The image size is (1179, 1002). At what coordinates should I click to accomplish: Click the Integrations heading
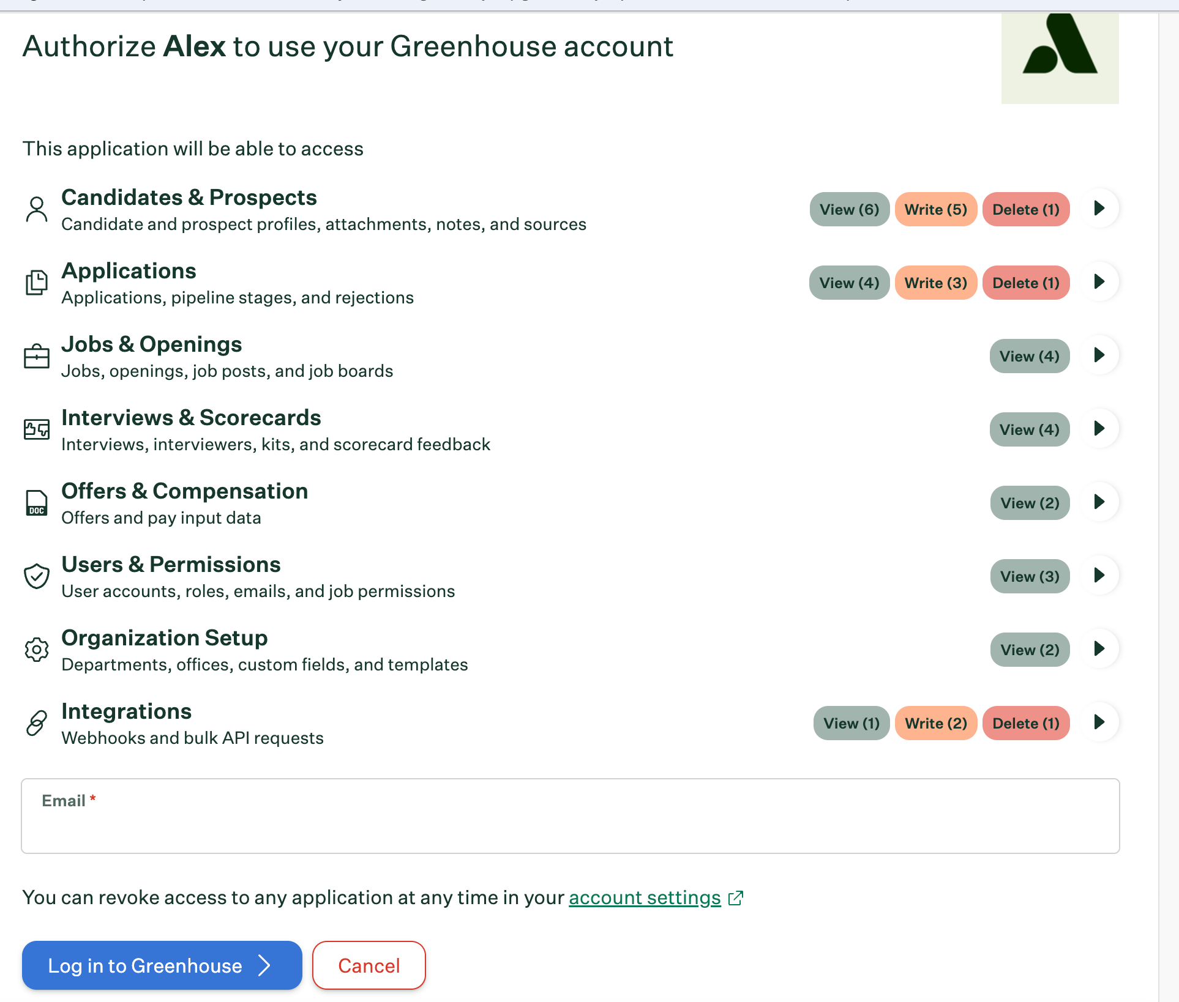tap(127, 711)
